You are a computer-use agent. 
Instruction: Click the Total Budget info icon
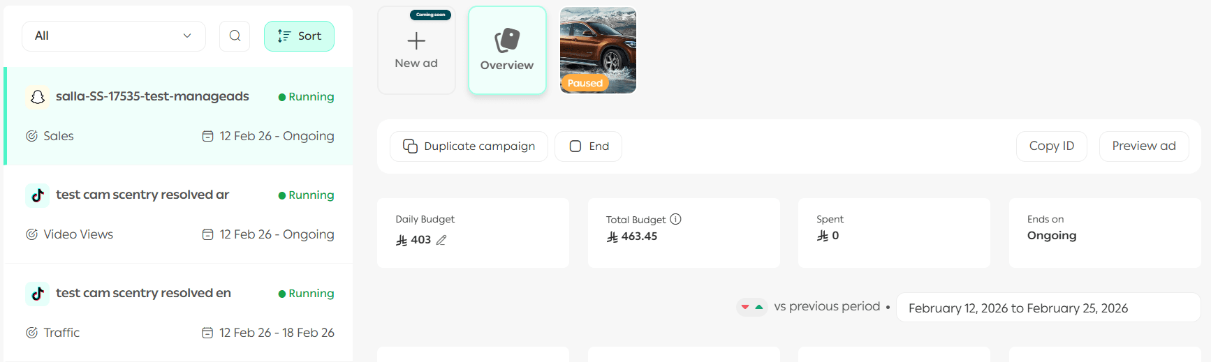pyautogui.click(x=675, y=219)
